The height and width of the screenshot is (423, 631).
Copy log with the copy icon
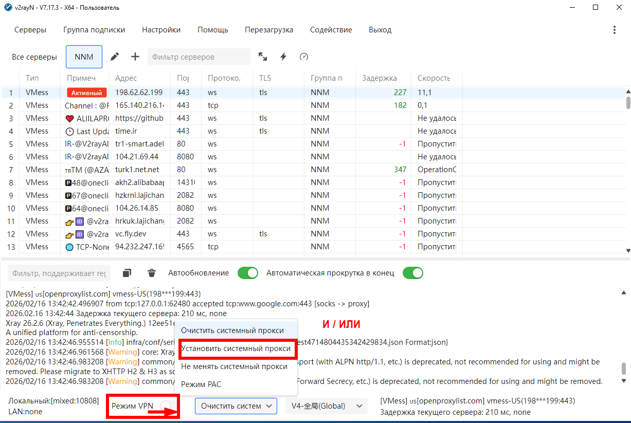point(127,273)
